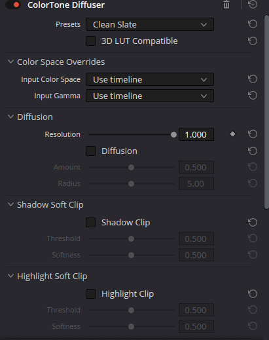This screenshot has width=269, height=340.
Task: Check the Highlight Clip checkbox
Action: [90, 293]
